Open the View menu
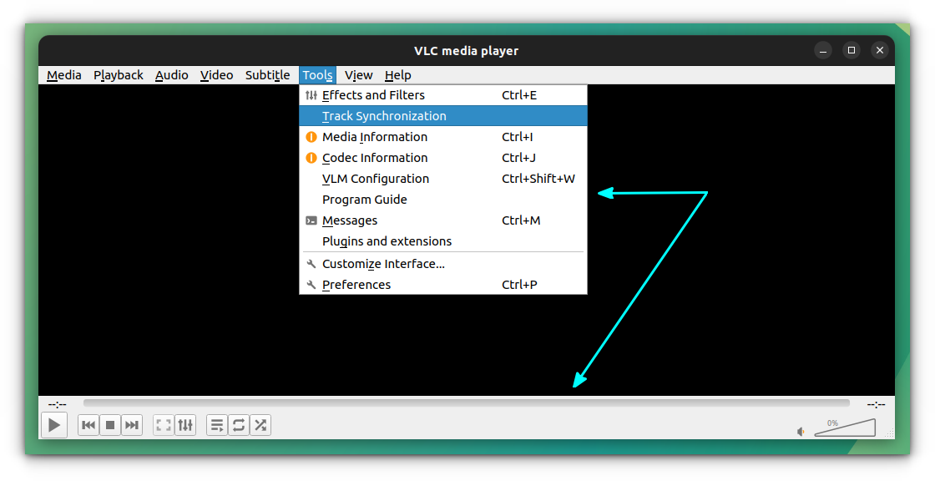Viewport: 935px width, 481px height. click(x=358, y=75)
